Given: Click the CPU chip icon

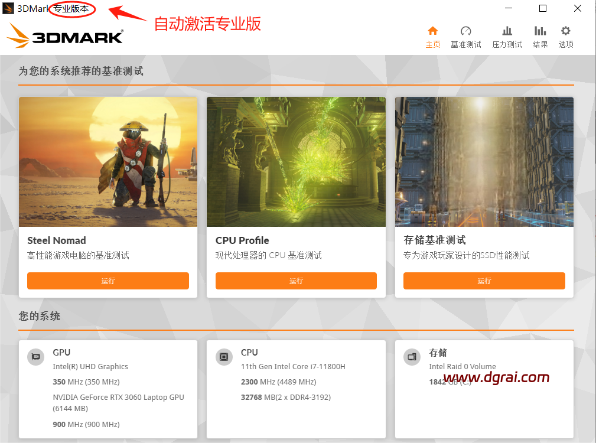Looking at the screenshot, I should pyautogui.click(x=224, y=357).
